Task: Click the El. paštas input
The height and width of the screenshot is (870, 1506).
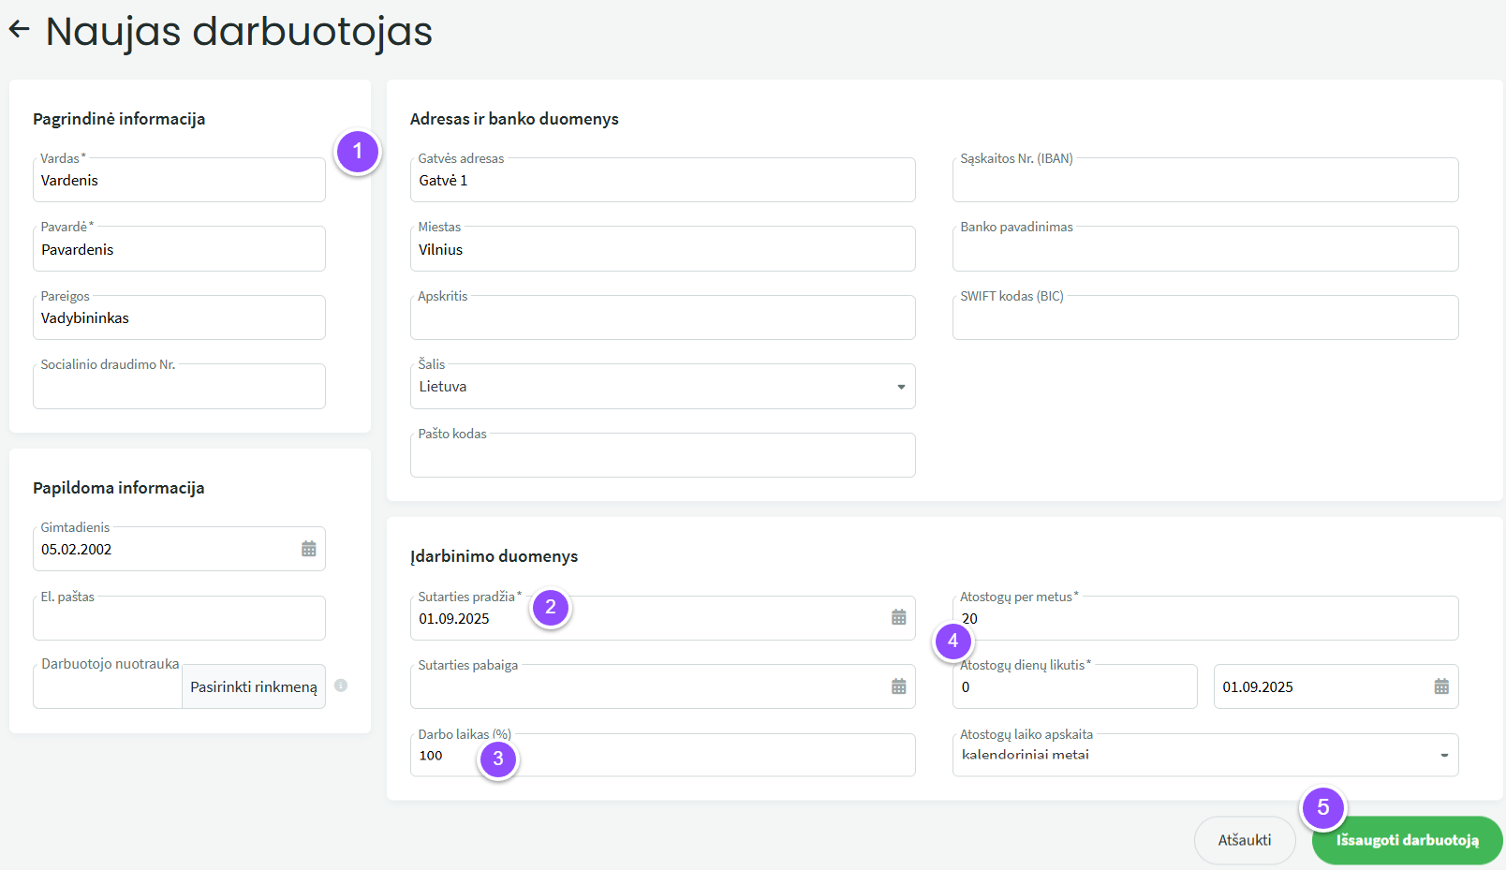Action: [x=178, y=620]
